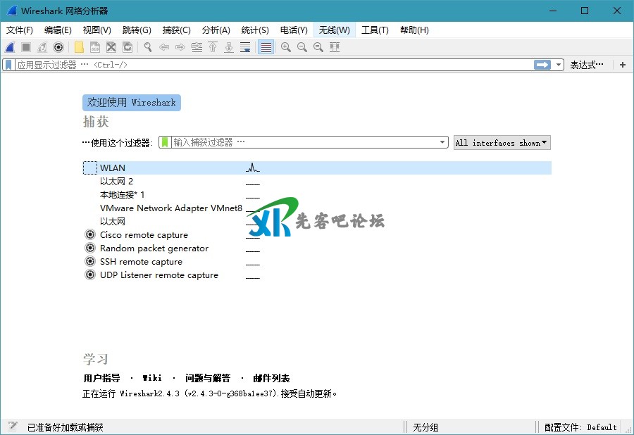Viewport: 634px width, 435px height.
Task: Click the find packet magnifier icon
Action: (x=148, y=47)
